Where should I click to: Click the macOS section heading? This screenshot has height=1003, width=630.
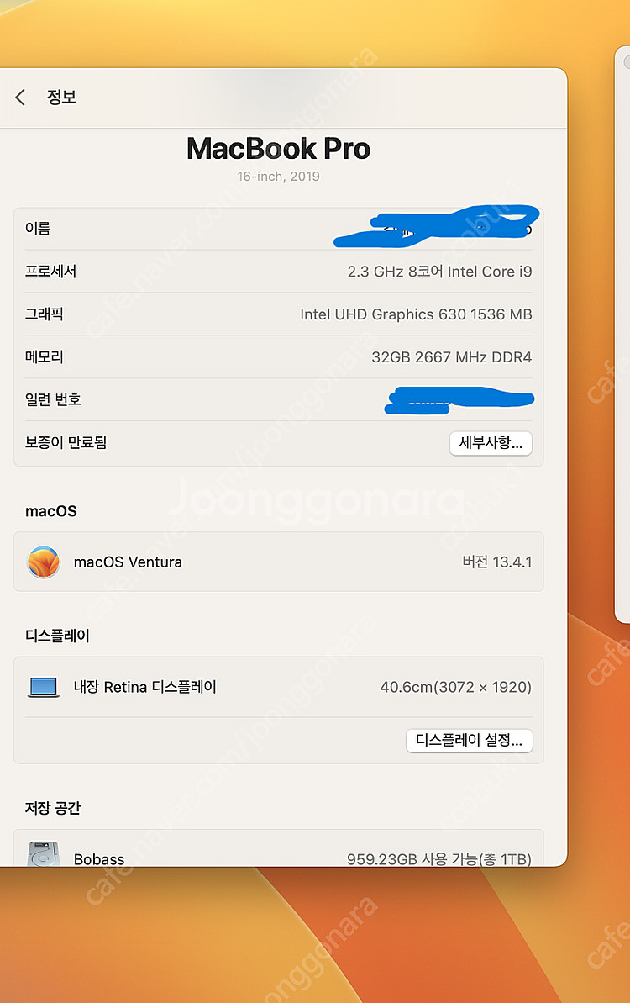(x=51, y=511)
